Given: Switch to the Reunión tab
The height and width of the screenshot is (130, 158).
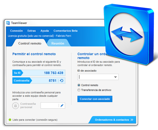Looking at the screenshot, I should [x=58, y=43].
